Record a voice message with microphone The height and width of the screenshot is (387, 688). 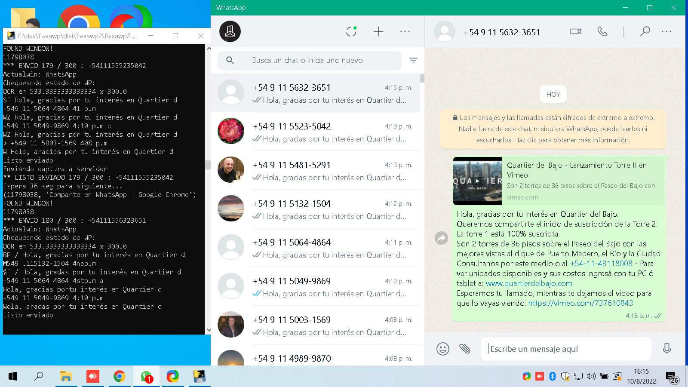(x=667, y=348)
